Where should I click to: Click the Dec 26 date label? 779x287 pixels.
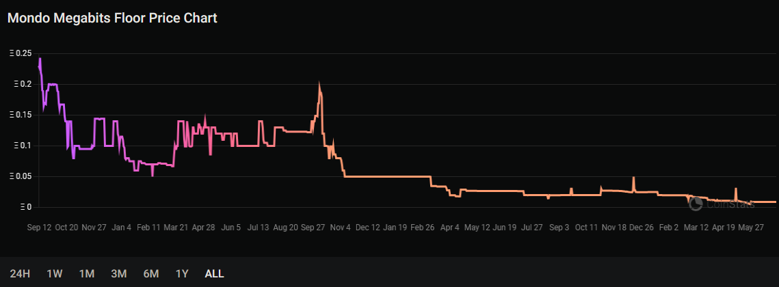[642, 228]
